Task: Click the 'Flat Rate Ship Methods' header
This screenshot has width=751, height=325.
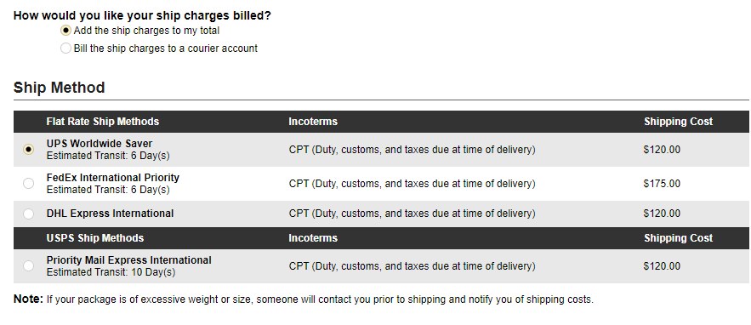Action: coord(103,122)
